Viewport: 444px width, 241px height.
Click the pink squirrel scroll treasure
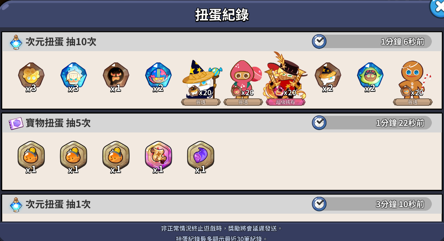click(x=158, y=156)
